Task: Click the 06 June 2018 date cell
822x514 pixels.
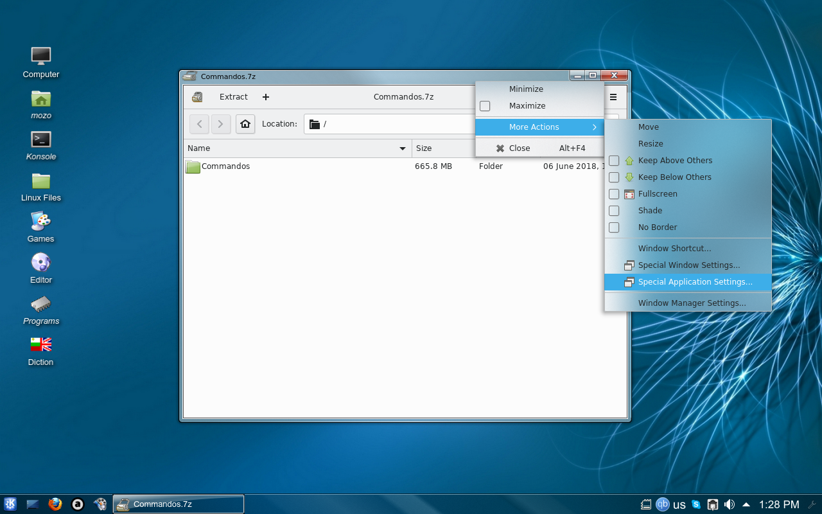Action: (x=573, y=166)
